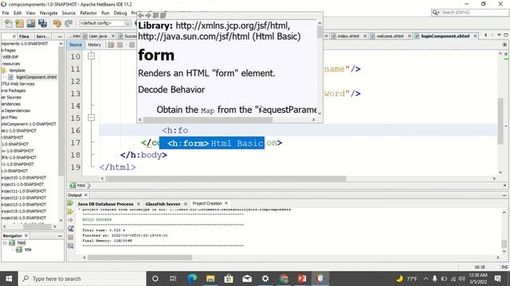Screen dimensions: 510x286
Task: Click the Redo toolbar icon
Action: pos(69,23)
